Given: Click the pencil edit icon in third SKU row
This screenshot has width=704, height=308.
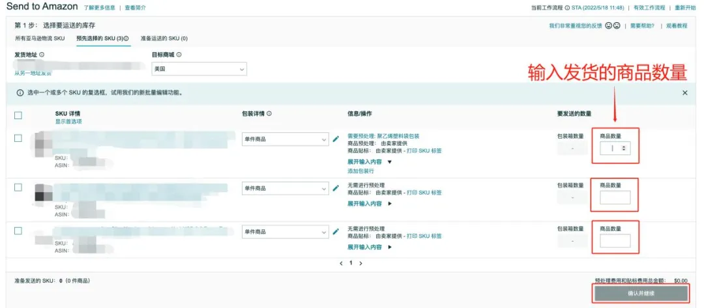Looking at the screenshot, I should 336,231.
